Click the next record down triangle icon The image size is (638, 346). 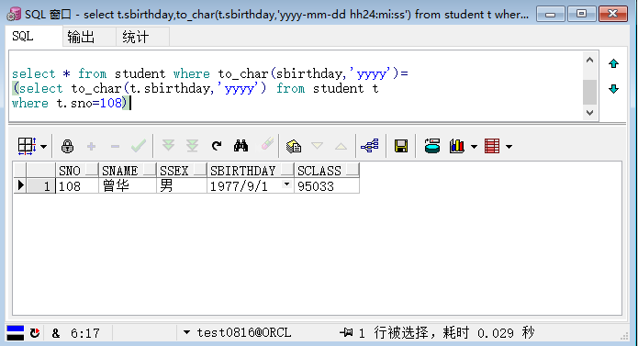(x=317, y=146)
